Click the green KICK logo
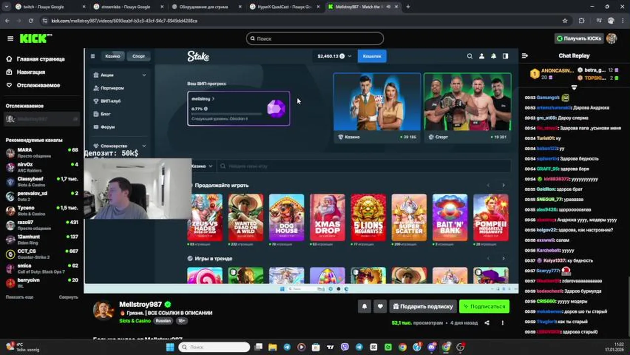 [35, 38]
